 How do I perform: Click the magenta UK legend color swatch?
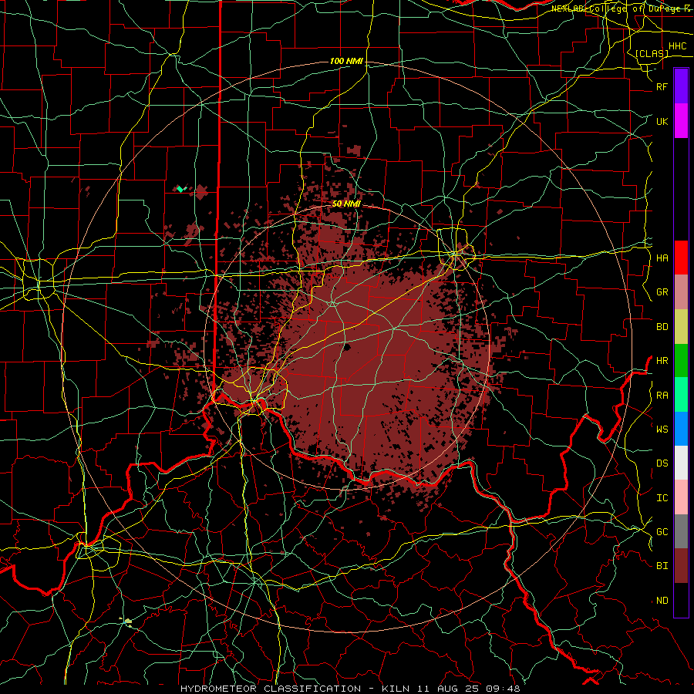click(x=681, y=121)
